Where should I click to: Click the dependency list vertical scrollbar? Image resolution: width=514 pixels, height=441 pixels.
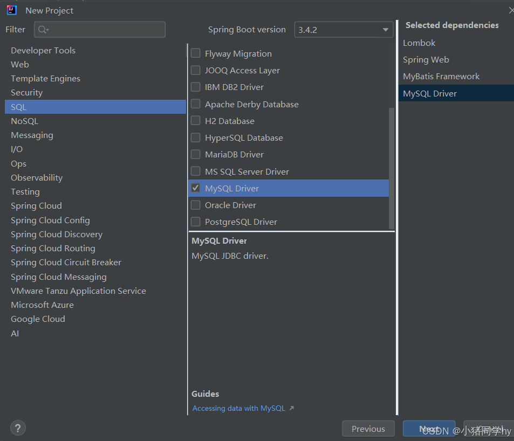pyautogui.click(x=392, y=169)
